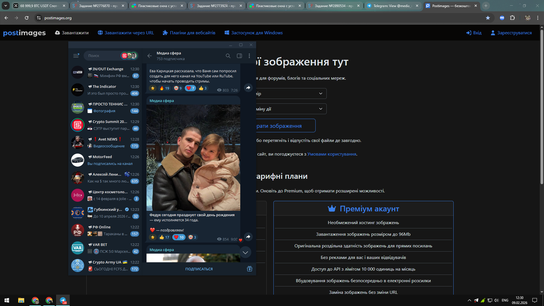
Task: Click the scroll-down chevron in the chat
Action: (x=245, y=252)
